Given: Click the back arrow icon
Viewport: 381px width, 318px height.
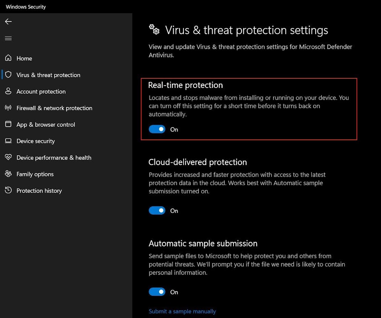Looking at the screenshot, I should tap(8, 22).
